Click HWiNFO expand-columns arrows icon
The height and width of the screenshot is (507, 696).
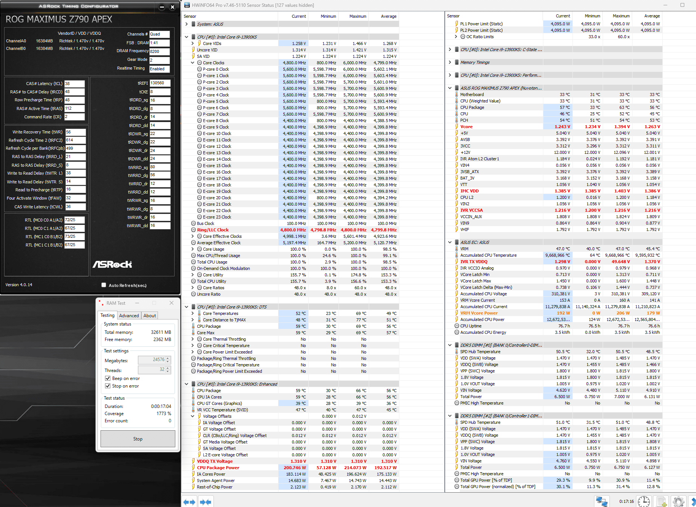(189, 502)
